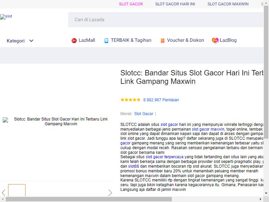The height and width of the screenshot is (202, 269).
Task: Follow the 'slot gacor' link after 'SLOTCC adalah situs'
Action: (169, 125)
